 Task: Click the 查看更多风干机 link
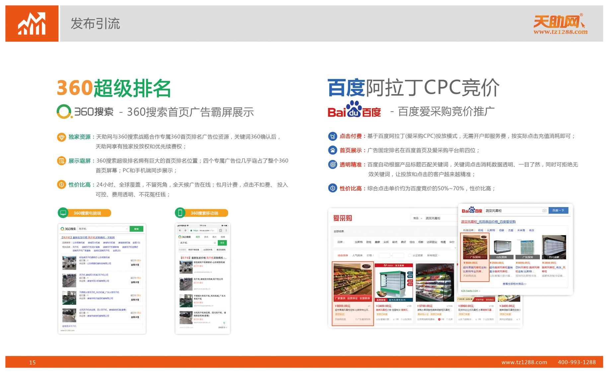tap(69, 326)
